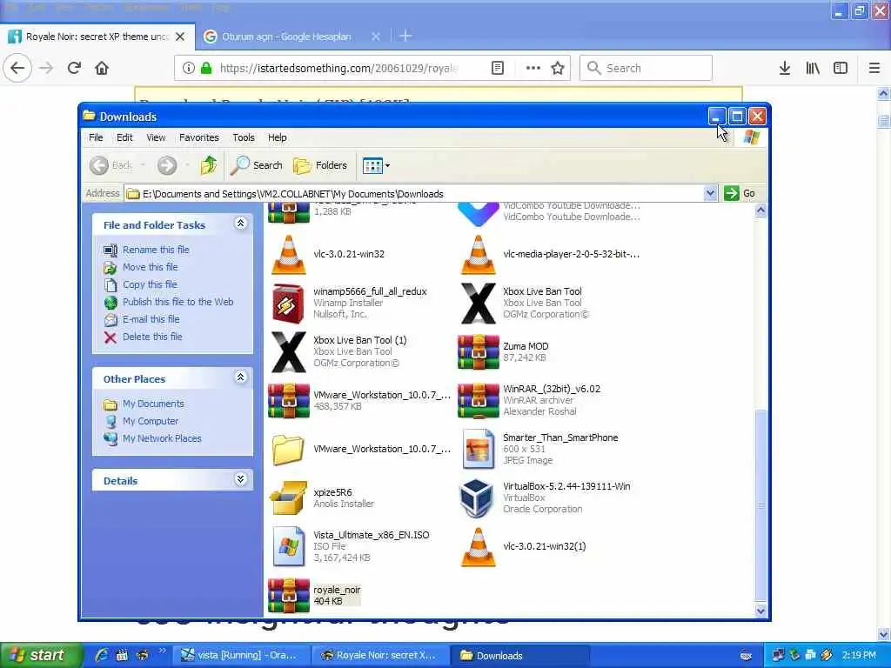Open the Firefox Downloads arrow icon
The height and width of the screenshot is (668, 891).
[x=785, y=68]
